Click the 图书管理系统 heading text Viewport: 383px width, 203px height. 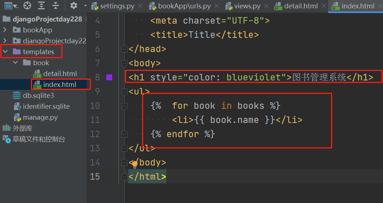tap(319, 77)
